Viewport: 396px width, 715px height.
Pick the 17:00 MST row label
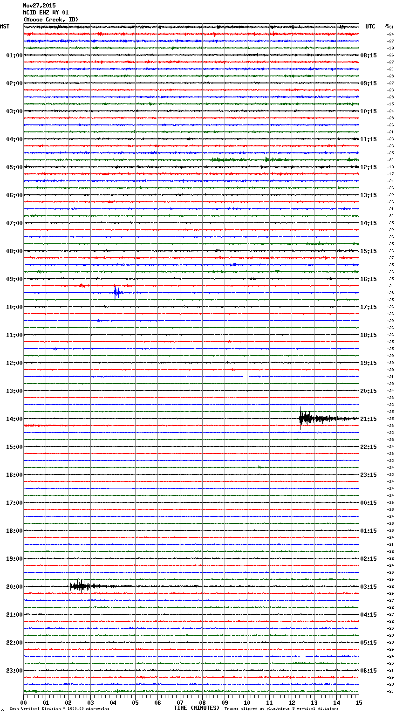point(14,503)
